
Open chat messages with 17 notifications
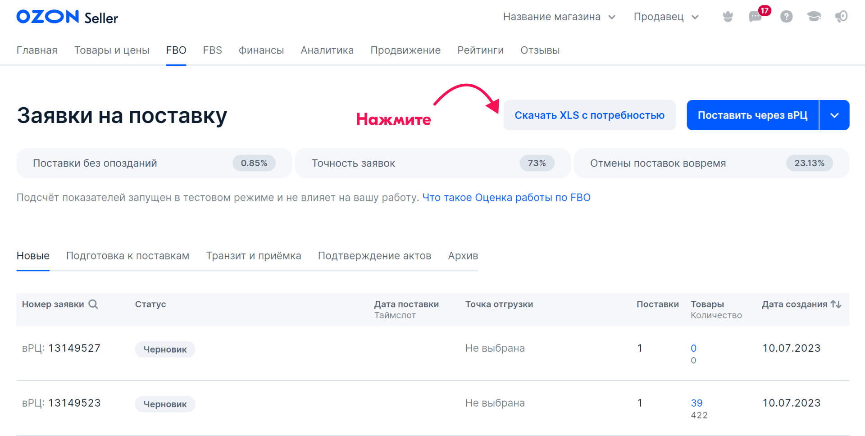coord(756,17)
